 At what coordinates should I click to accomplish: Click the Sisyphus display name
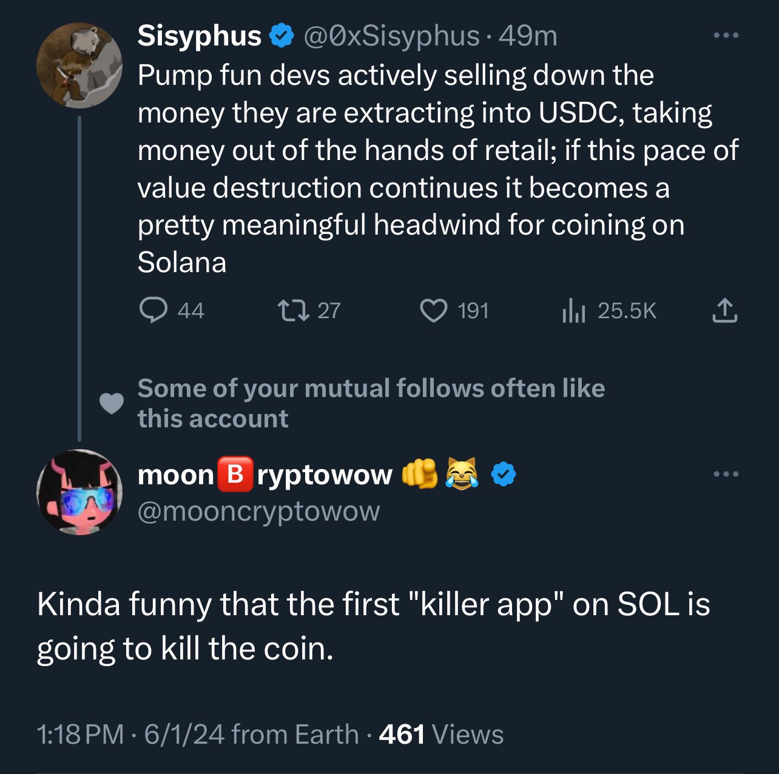pos(199,36)
